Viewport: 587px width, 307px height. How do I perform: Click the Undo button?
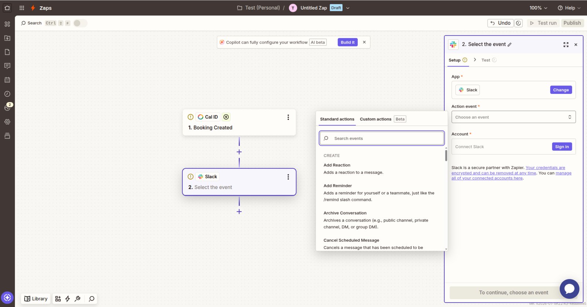pos(500,23)
